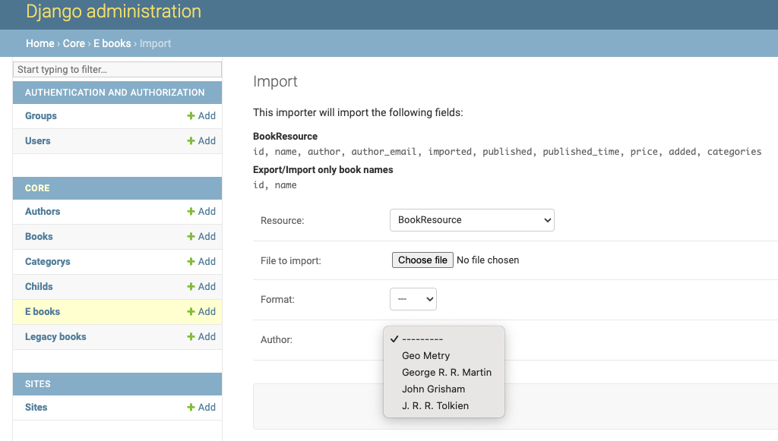
Task: Click the Add icon next to Groups
Action: point(201,115)
